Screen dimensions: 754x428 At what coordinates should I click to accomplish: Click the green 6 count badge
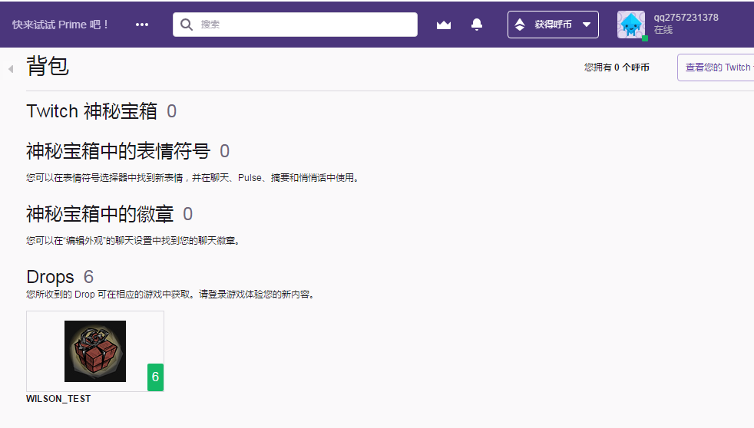point(155,377)
